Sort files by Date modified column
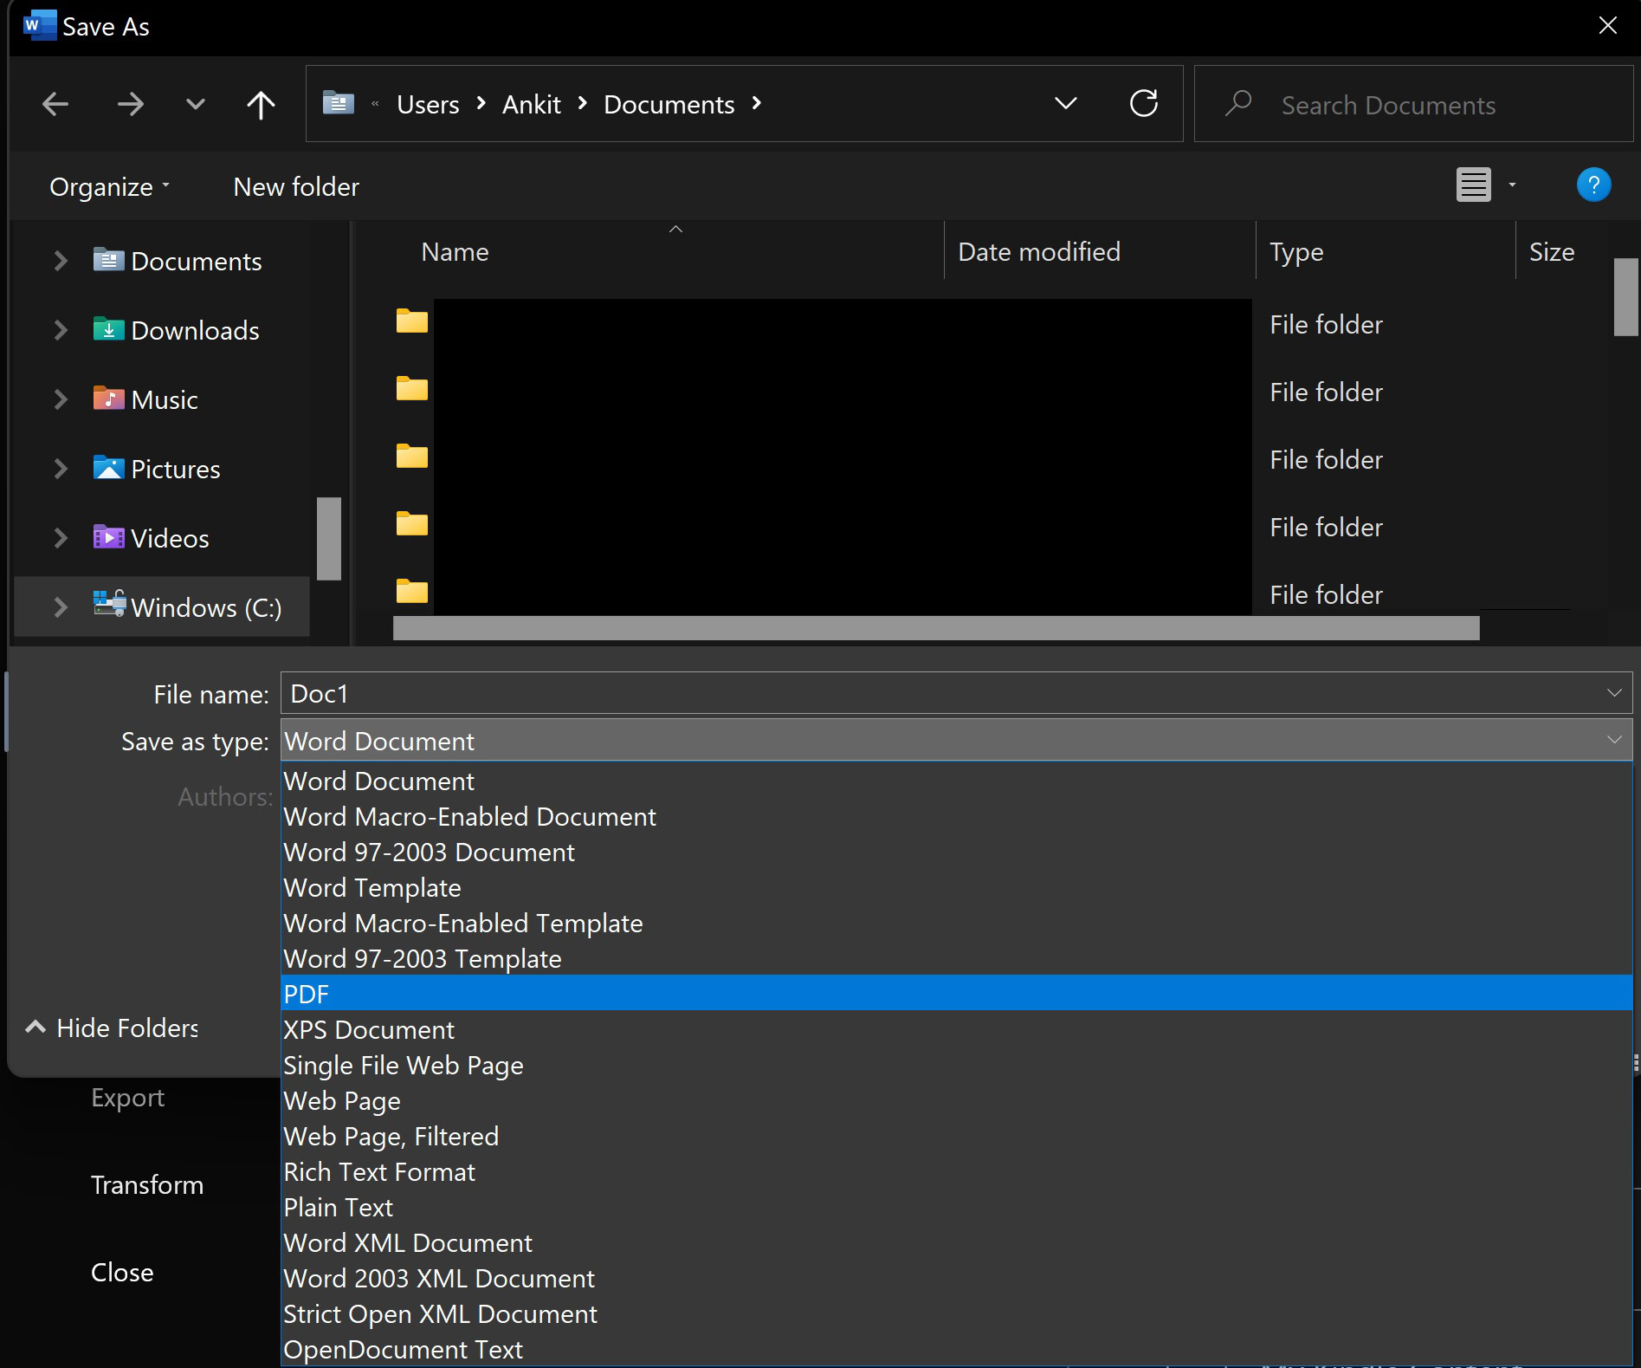The width and height of the screenshot is (1641, 1368). (1039, 252)
